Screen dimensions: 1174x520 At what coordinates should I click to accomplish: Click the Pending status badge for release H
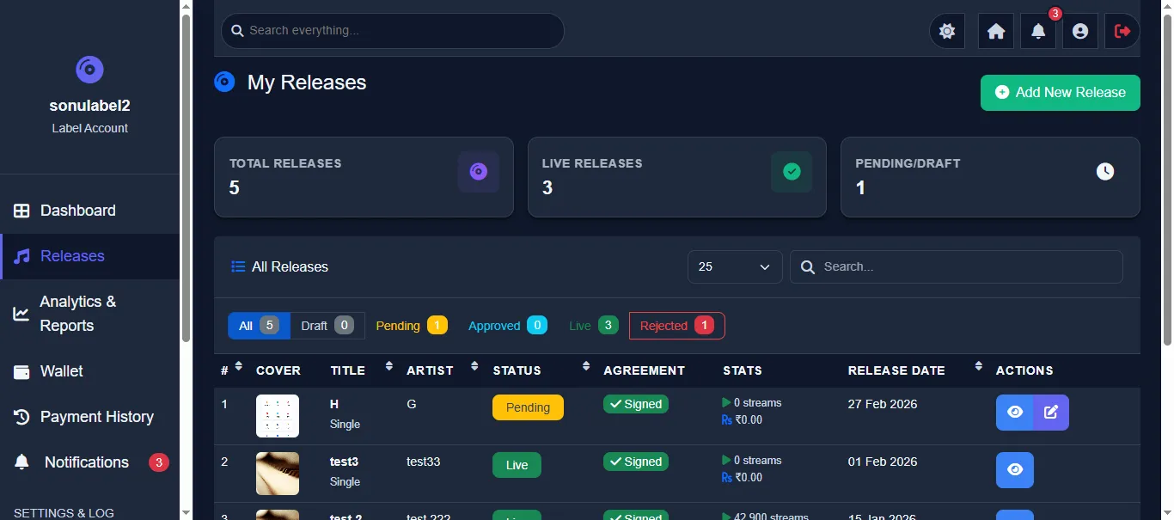pos(528,407)
